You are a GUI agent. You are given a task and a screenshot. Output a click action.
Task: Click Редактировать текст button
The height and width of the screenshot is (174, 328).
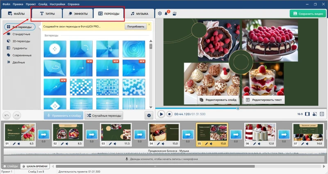[264, 100]
